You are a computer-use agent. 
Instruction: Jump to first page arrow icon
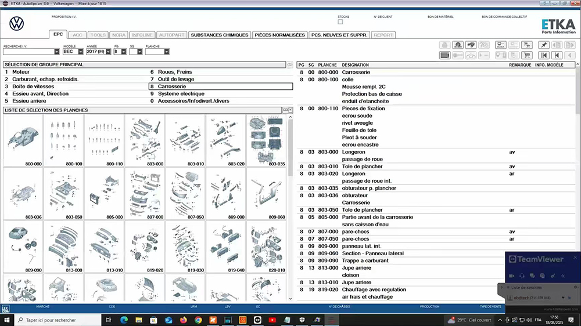pos(543,55)
